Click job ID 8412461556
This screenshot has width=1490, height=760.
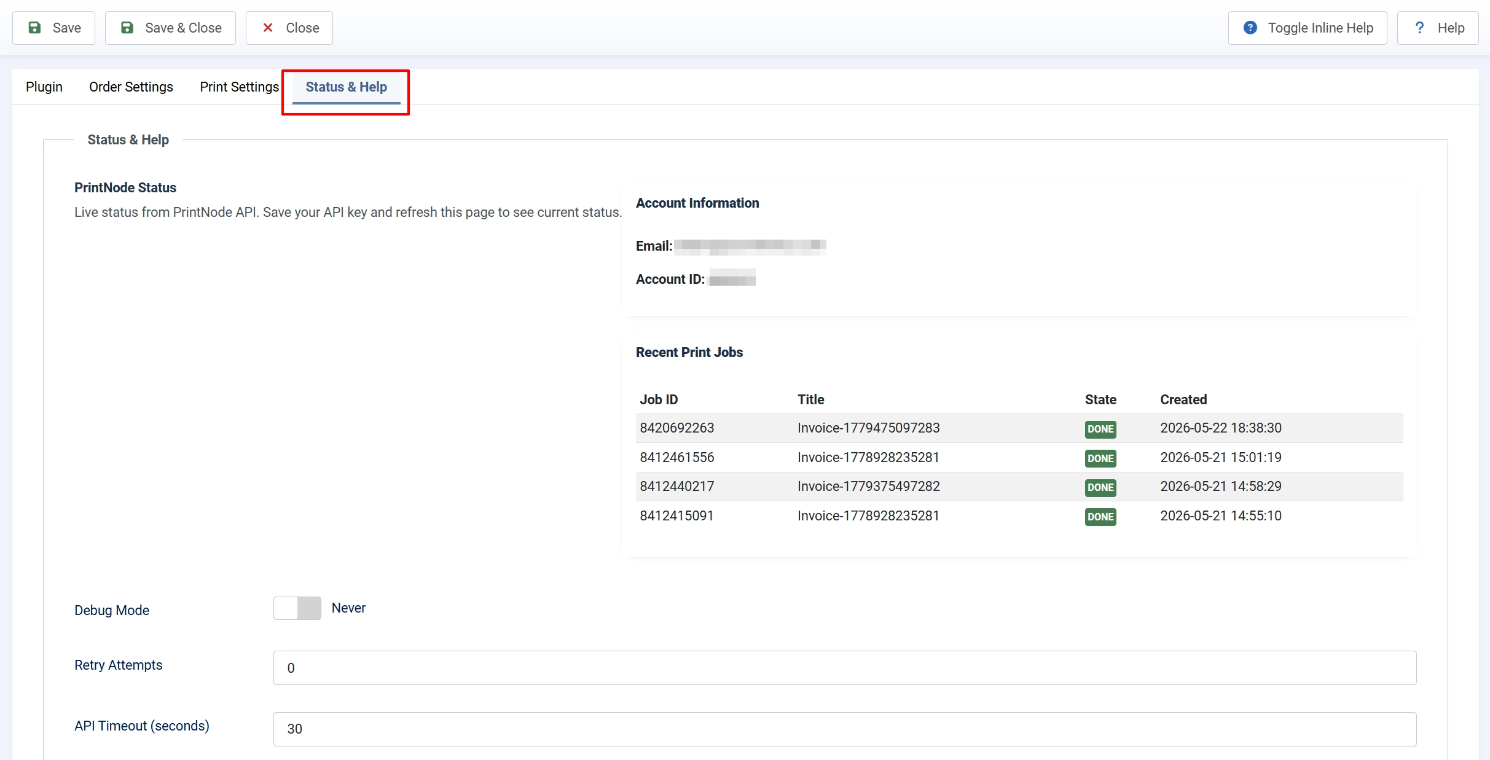(x=676, y=457)
